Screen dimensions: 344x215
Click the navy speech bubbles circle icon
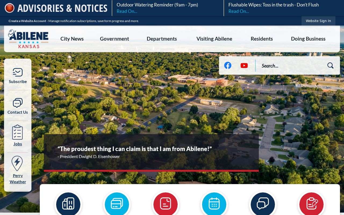tap(263, 204)
